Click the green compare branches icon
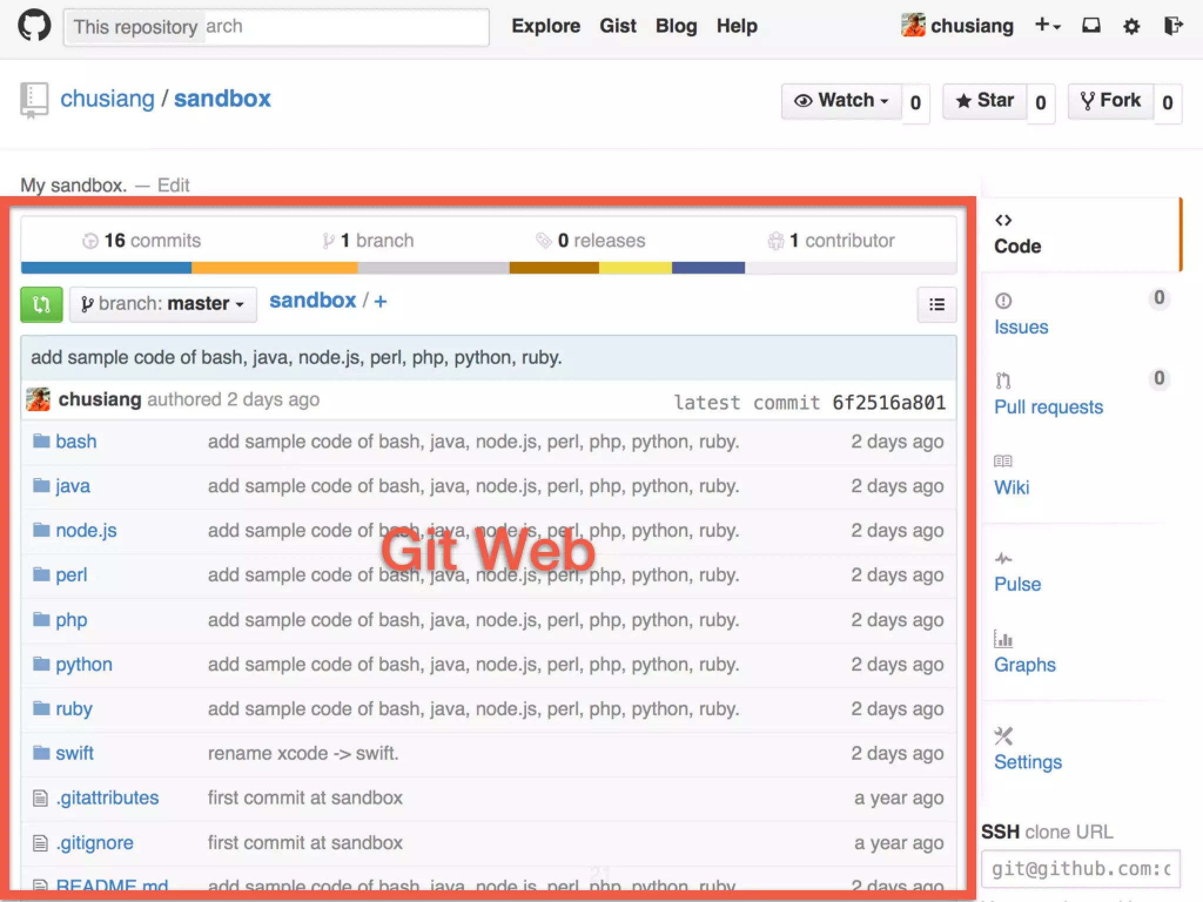This screenshot has height=902, width=1203. pos(41,304)
